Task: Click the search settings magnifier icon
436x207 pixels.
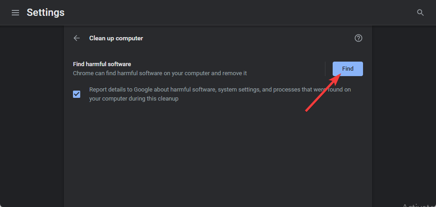Action: [420, 13]
